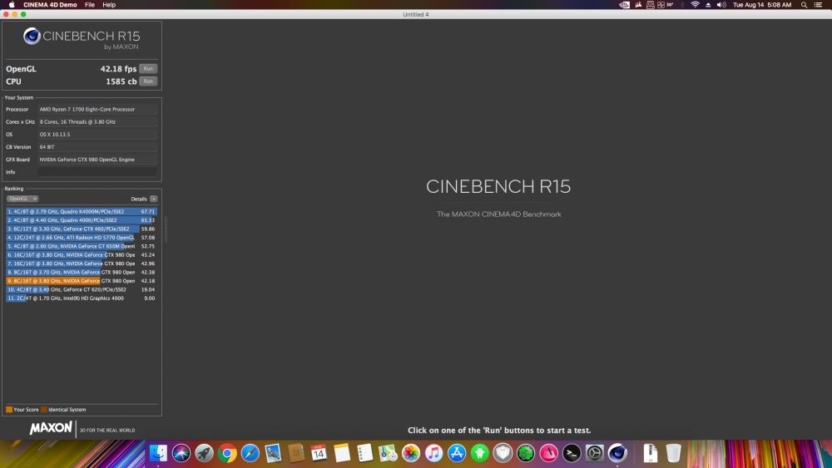Viewport: 832px width, 468px height.
Task: Run the OpenGL benchmark test
Action: (148, 68)
